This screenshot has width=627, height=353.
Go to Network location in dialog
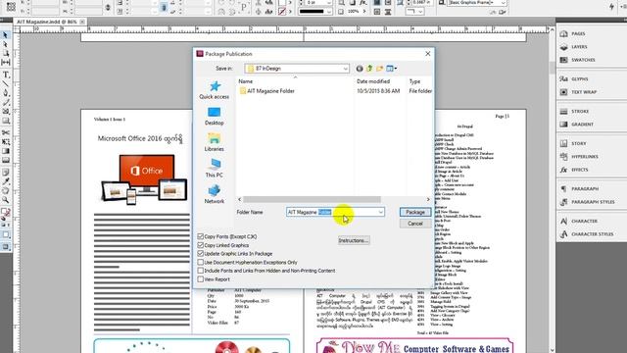pos(214,194)
